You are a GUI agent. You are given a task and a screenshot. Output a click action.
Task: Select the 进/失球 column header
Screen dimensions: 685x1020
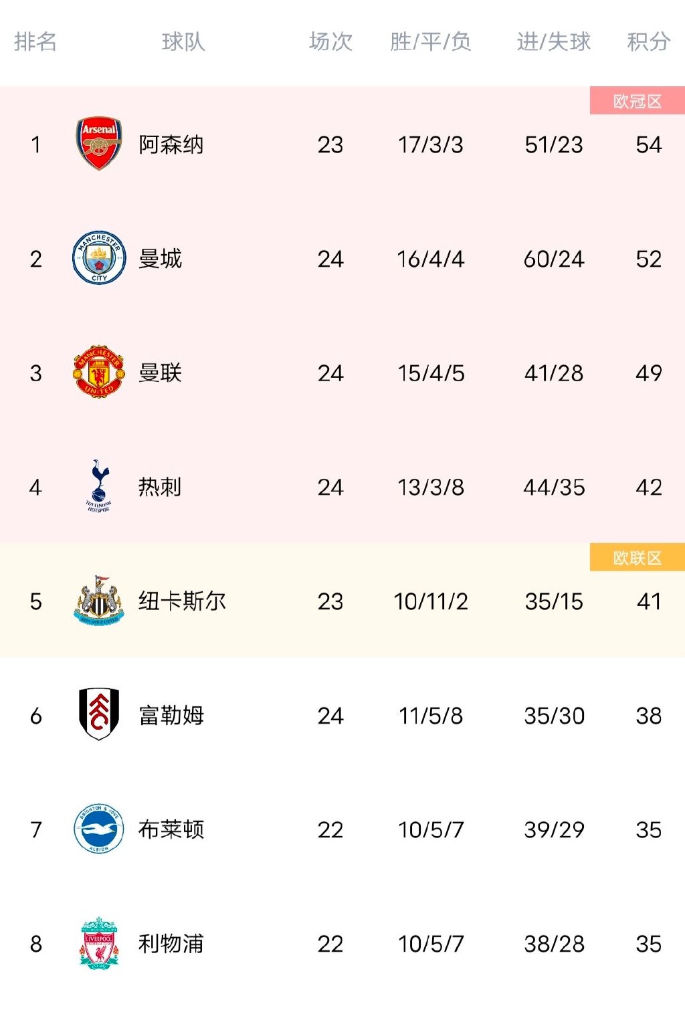553,42
